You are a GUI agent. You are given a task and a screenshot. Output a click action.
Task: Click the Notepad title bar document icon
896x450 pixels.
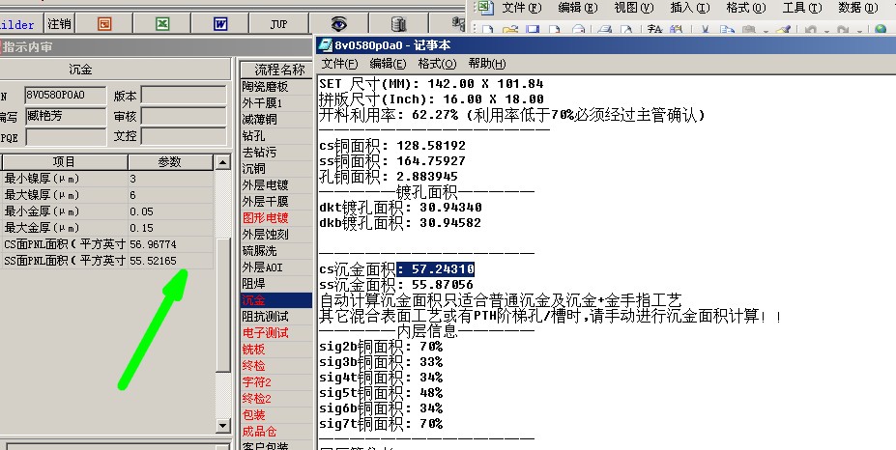(325, 45)
